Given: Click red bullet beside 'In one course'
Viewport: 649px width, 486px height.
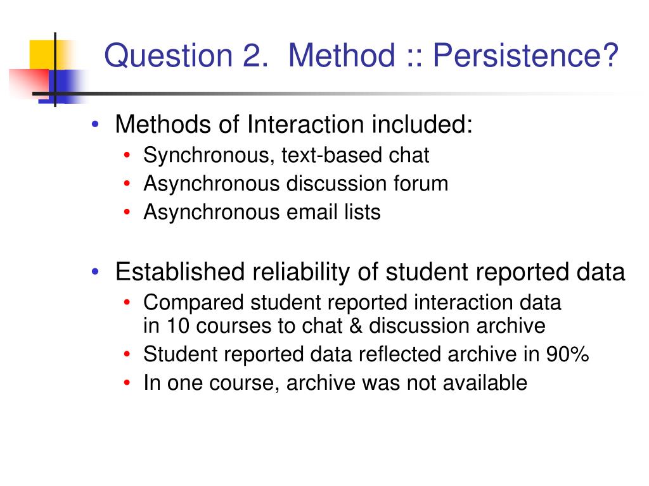Looking at the screenshot, I should [x=127, y=383].
